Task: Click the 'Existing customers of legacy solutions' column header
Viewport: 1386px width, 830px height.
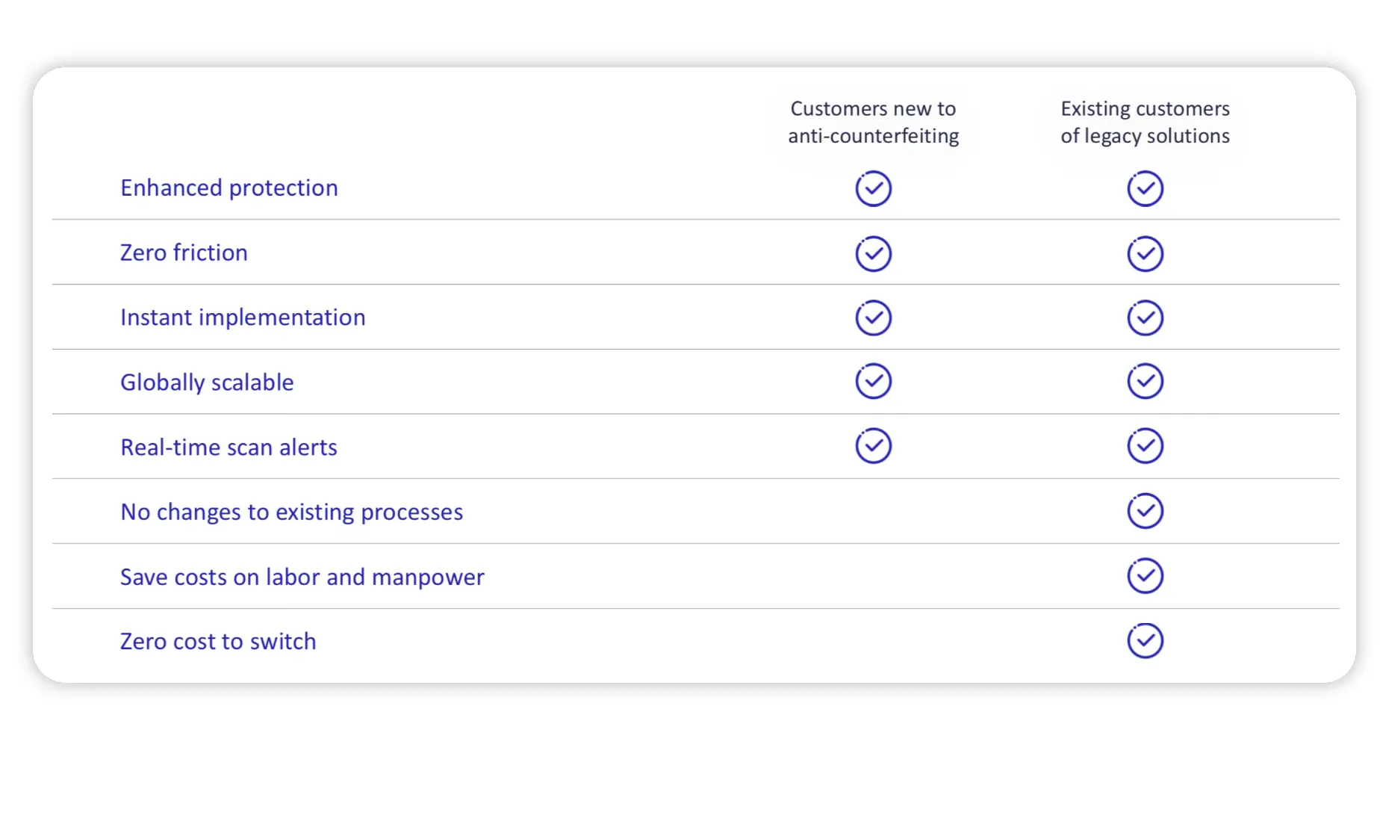Action: point(1145,122)
